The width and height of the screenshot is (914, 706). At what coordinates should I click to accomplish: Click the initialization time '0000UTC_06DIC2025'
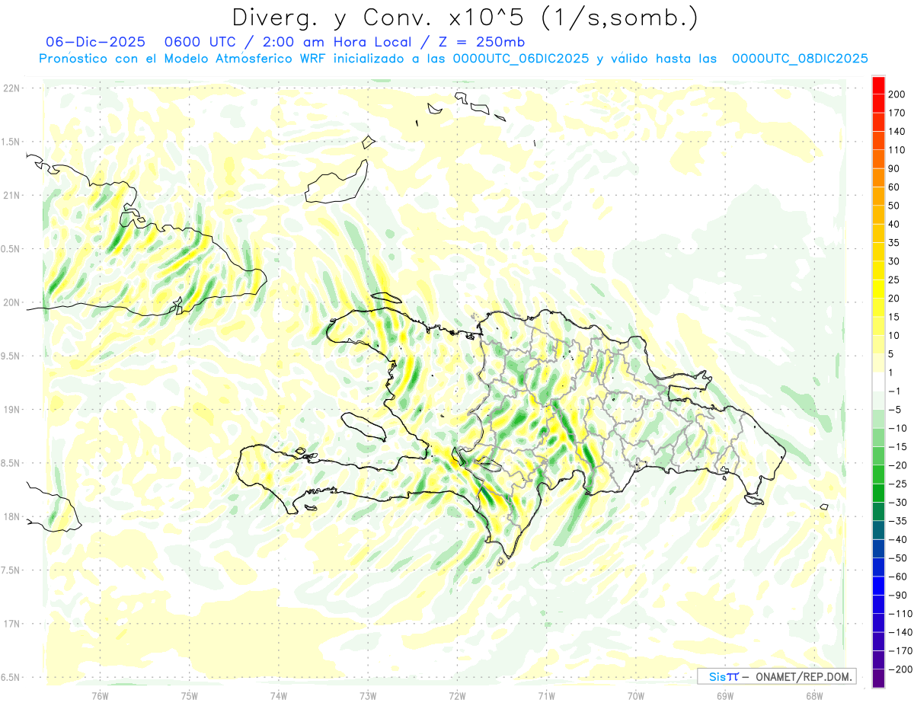tap(521, 59)
